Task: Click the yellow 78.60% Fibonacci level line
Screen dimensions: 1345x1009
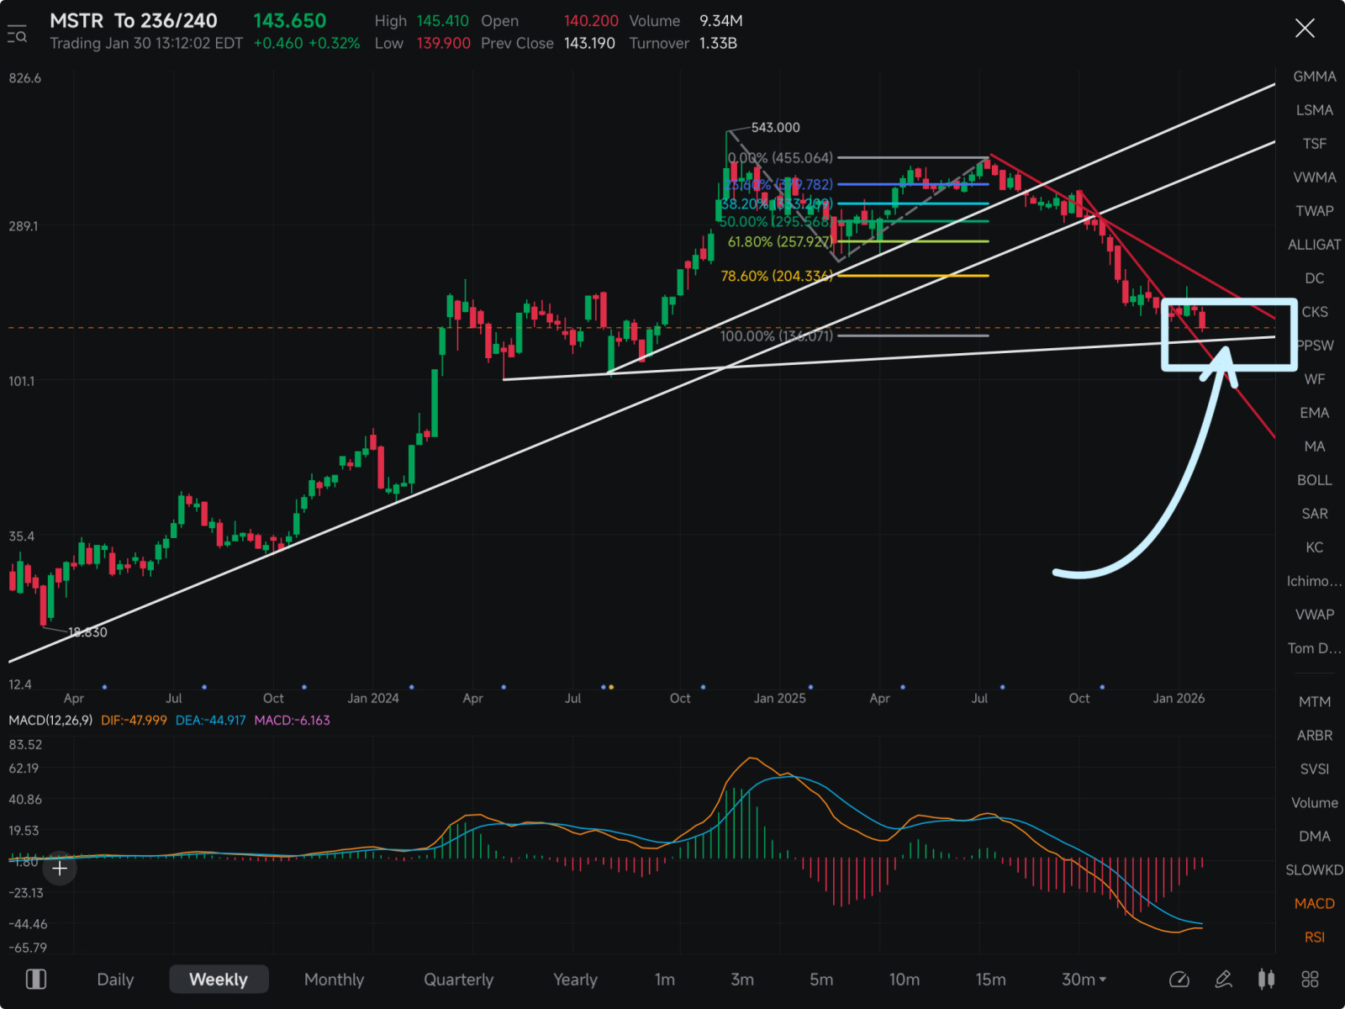Action: [912, 276]
